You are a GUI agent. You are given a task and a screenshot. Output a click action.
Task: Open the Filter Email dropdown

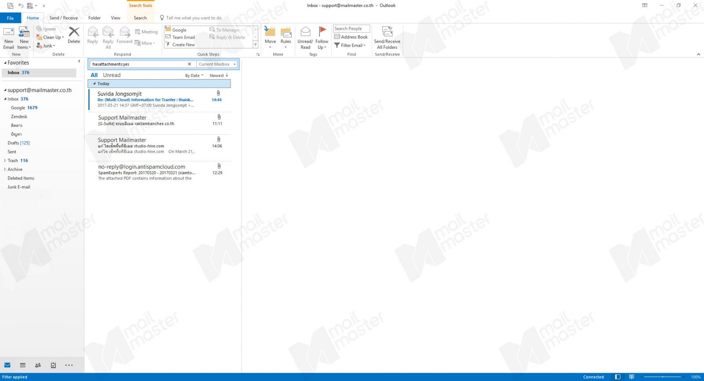click(x=350, y=45)
